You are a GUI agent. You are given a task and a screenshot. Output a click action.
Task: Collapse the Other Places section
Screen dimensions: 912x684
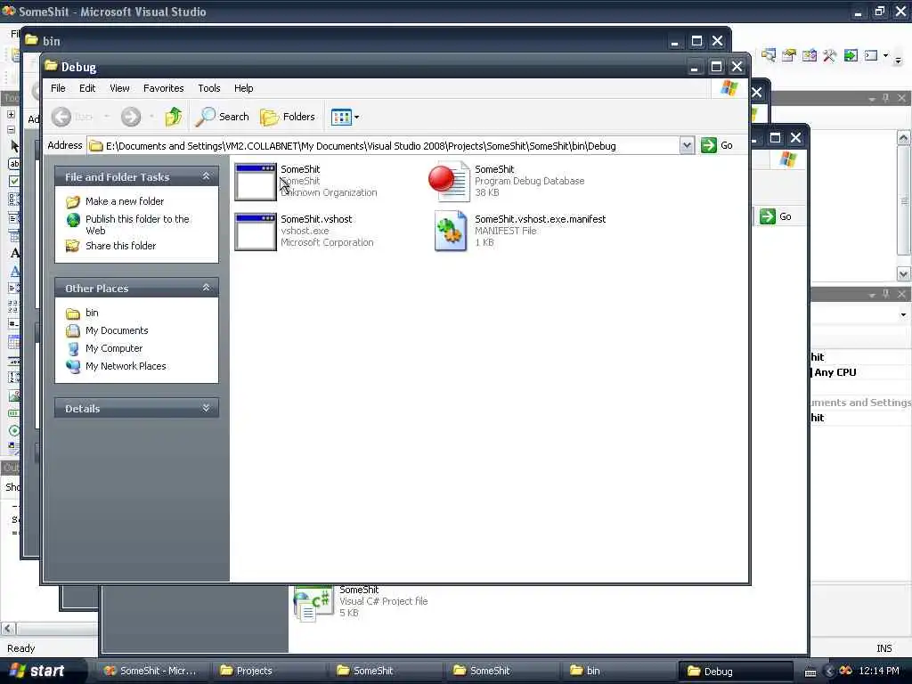point(206,288)
